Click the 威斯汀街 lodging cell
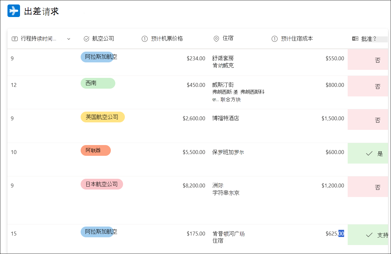 pos(223,85)
